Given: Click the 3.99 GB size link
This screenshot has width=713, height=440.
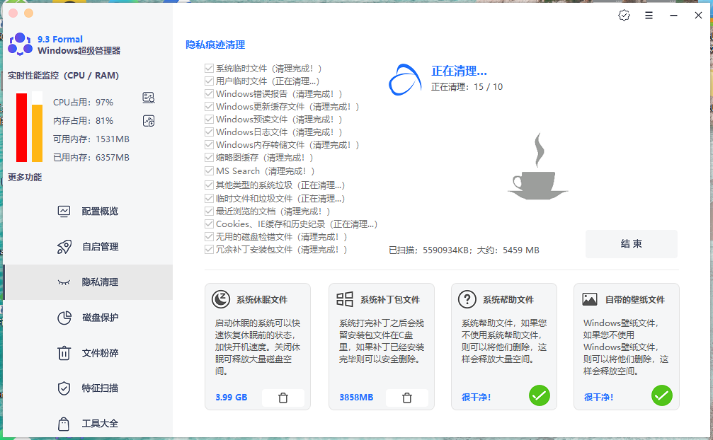Looking at the screenshot, I should click(232, 398).
